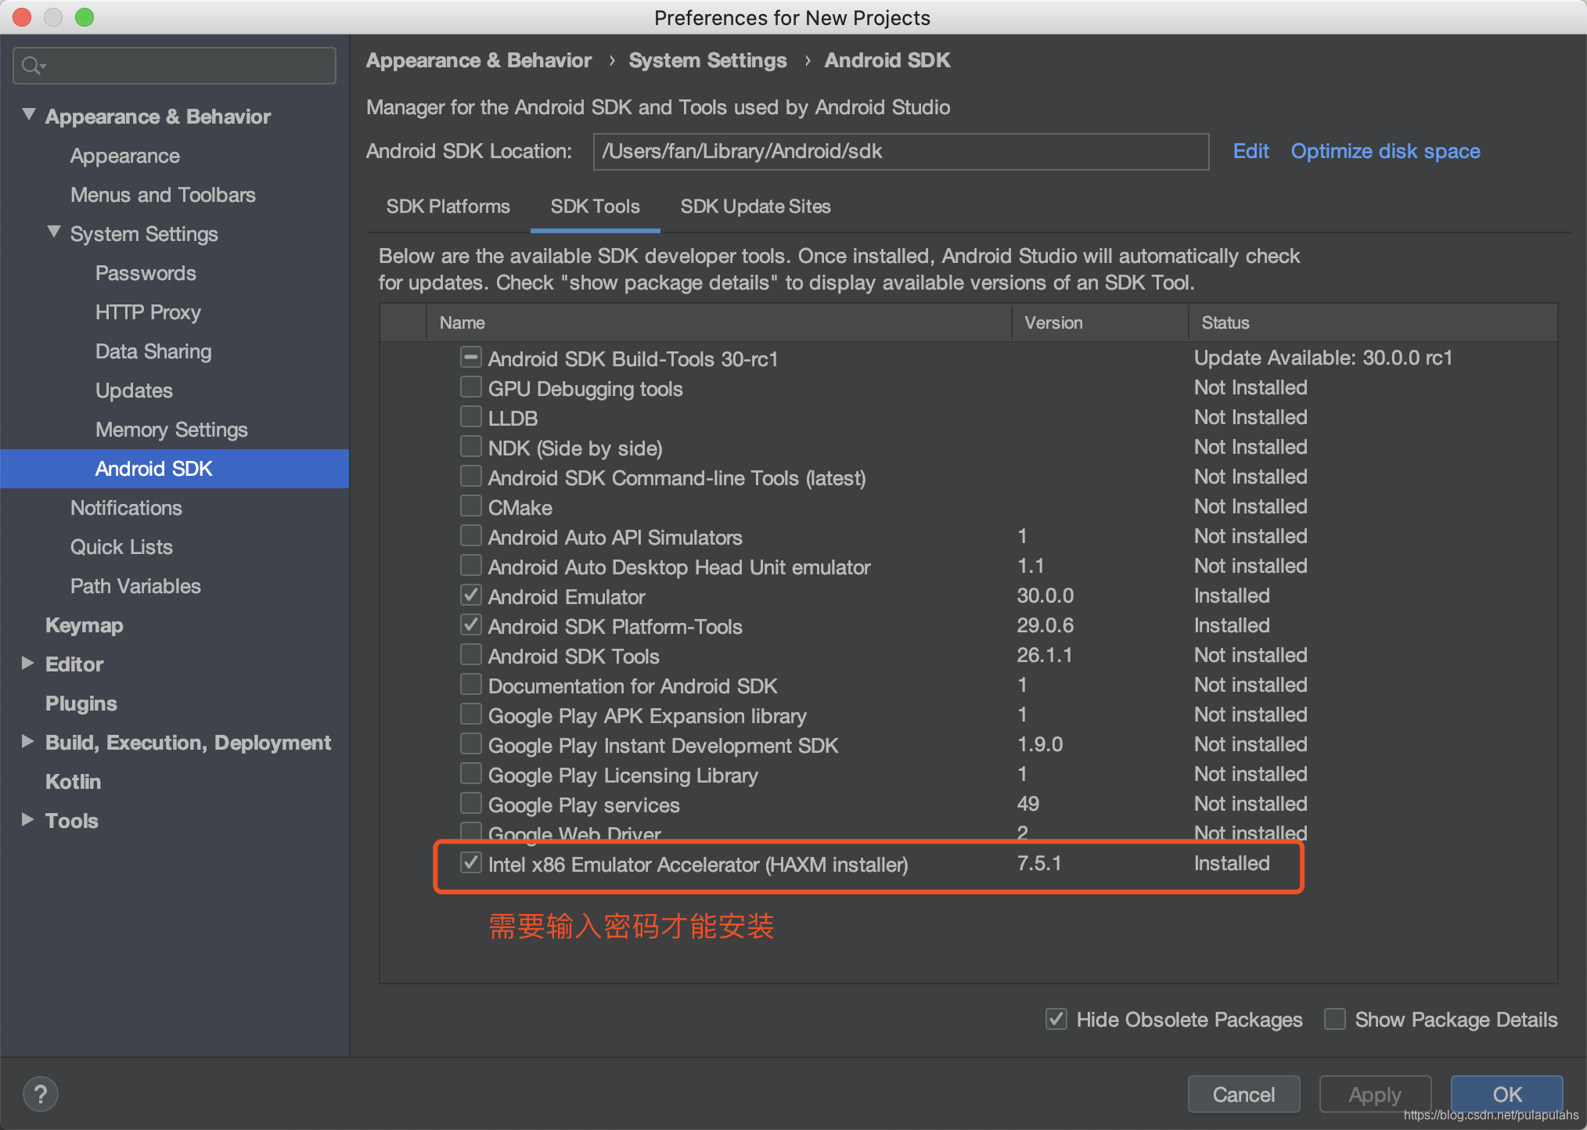The width and height of the screenshot is (1587, 1130).
Task: Uncheck Android SDK Platform-Tools checkbox
Action: [470, 625]
